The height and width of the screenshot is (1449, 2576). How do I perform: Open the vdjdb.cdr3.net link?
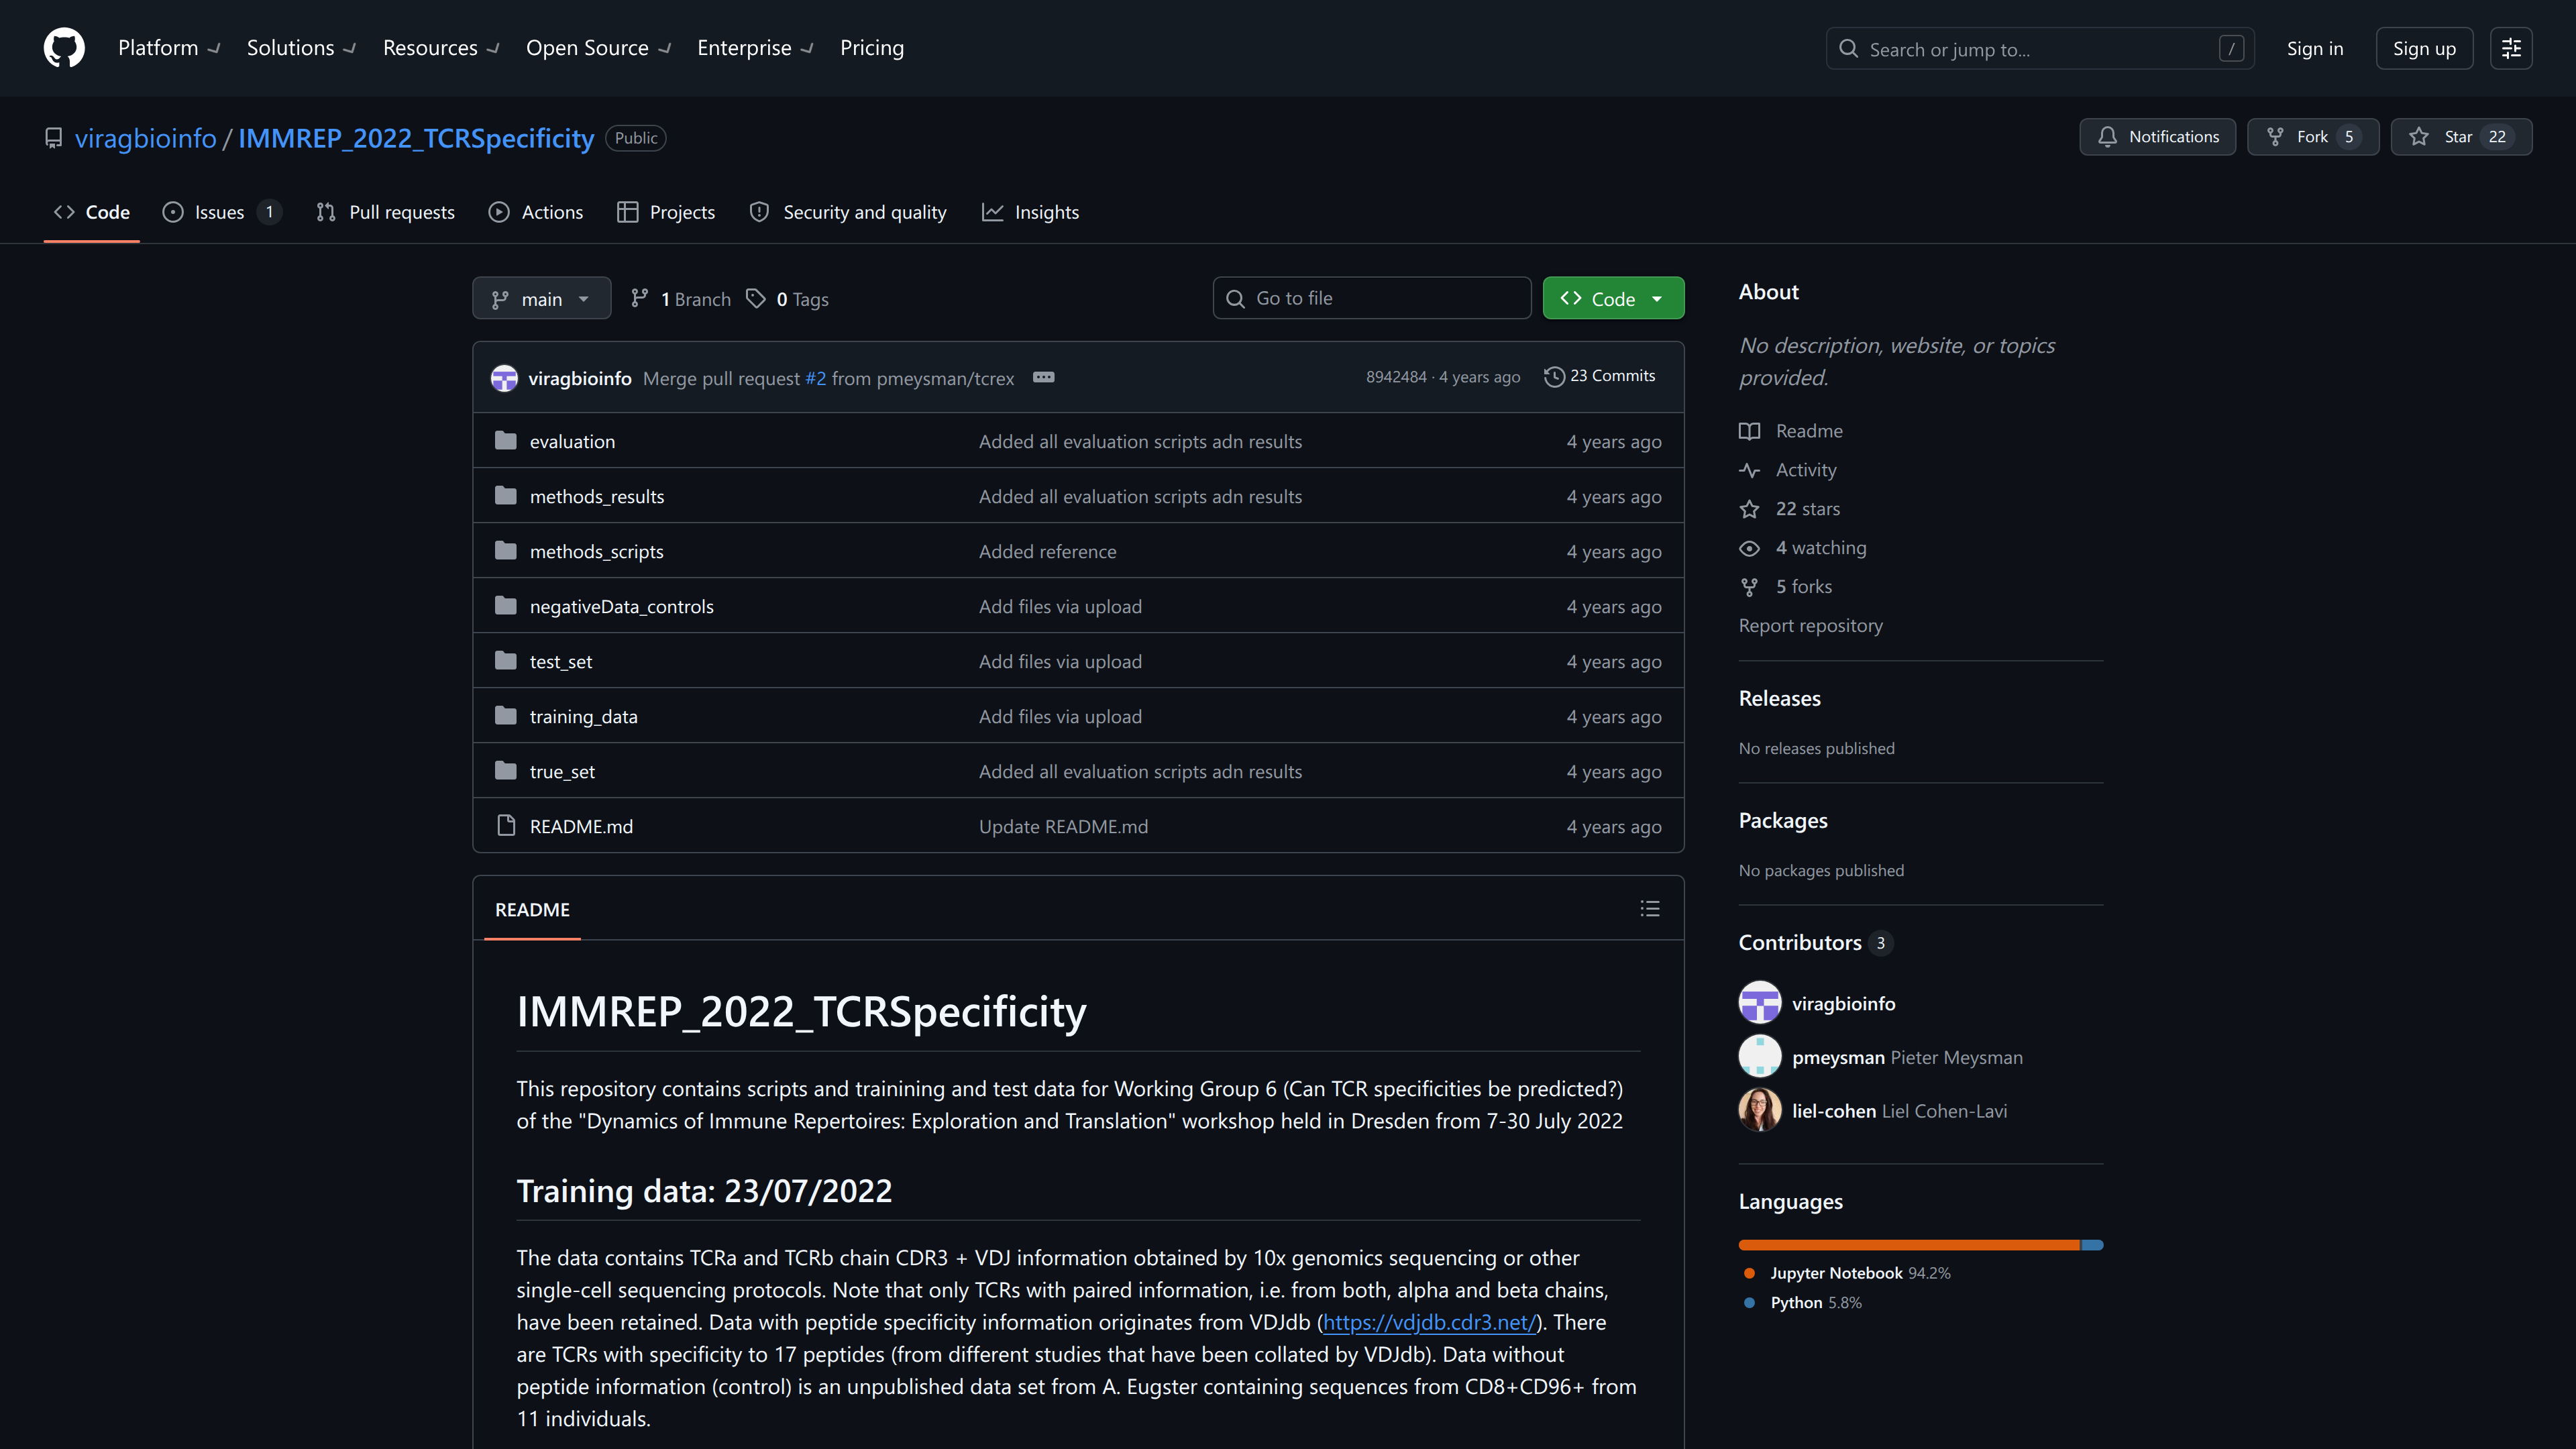[1429, 1322]
